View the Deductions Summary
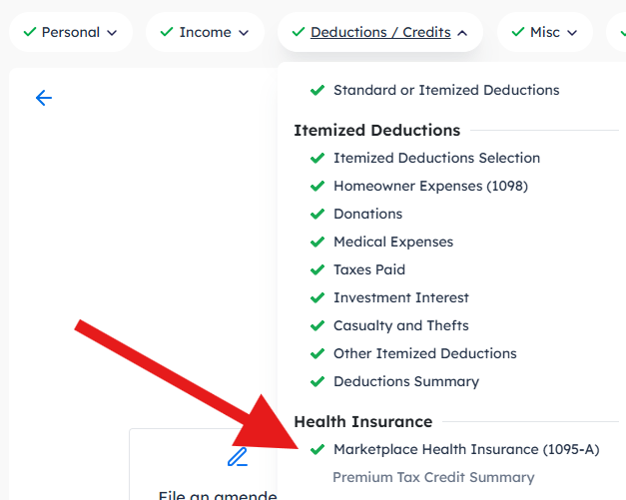The height and width of the screenshot is (500, 626). (x=405, y=381)
